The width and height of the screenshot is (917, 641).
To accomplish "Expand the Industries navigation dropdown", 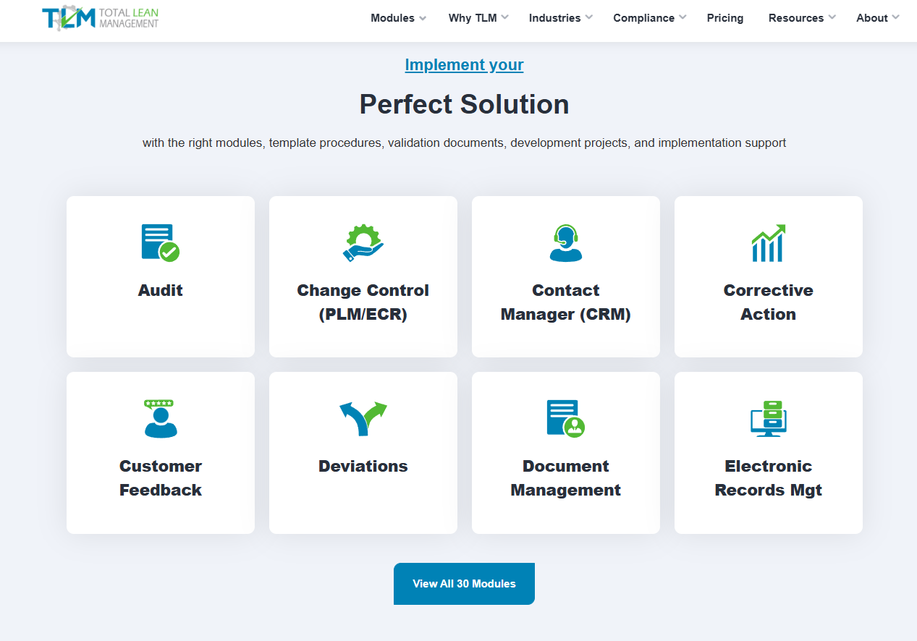I will 561,18.
